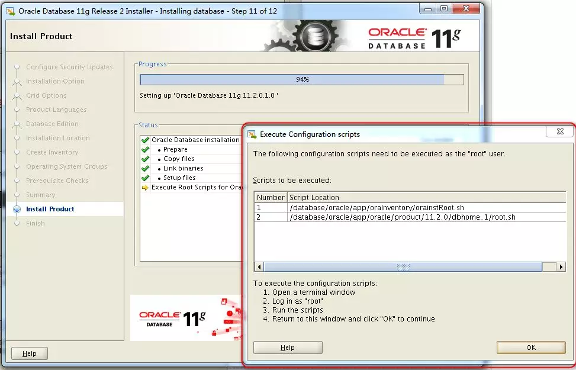Minimize the Oracle installer window
The height and width of the screenshot is (370, 576).
pos(428,9)
